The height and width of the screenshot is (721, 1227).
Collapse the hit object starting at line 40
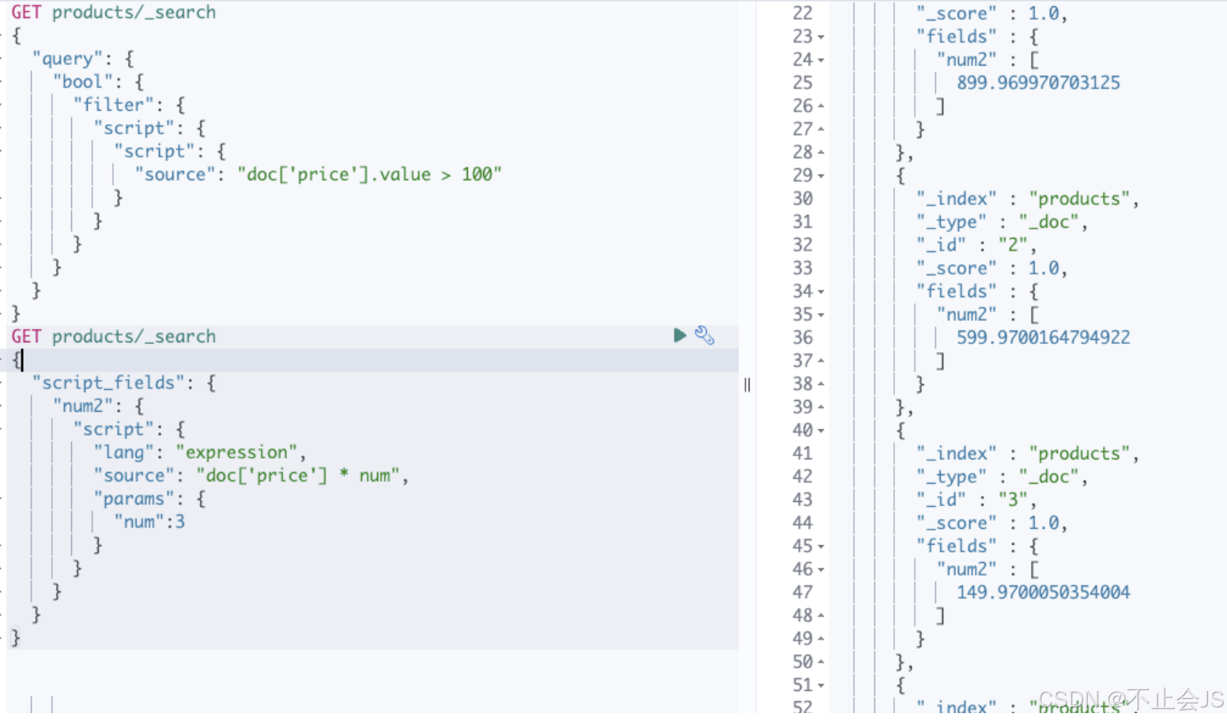point(821,431)
